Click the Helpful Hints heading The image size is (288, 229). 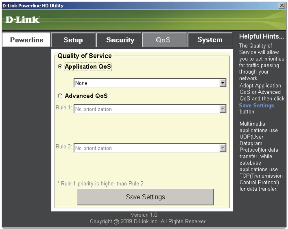pyautogui.click(x=261, y=36)
